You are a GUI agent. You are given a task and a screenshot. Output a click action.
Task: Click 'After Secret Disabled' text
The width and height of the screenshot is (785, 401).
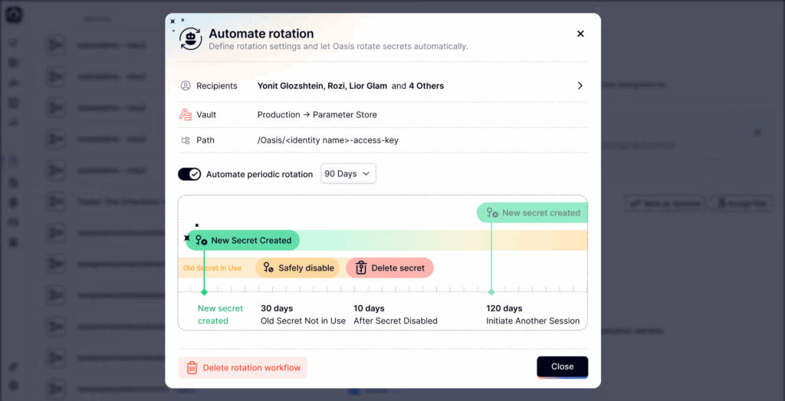(x=396, y=321)
